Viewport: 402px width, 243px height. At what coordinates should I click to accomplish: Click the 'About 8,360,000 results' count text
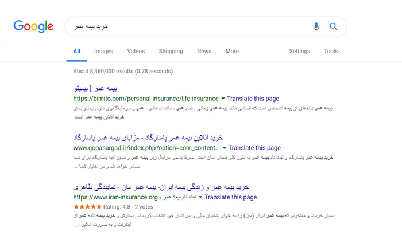click(123, 72)
